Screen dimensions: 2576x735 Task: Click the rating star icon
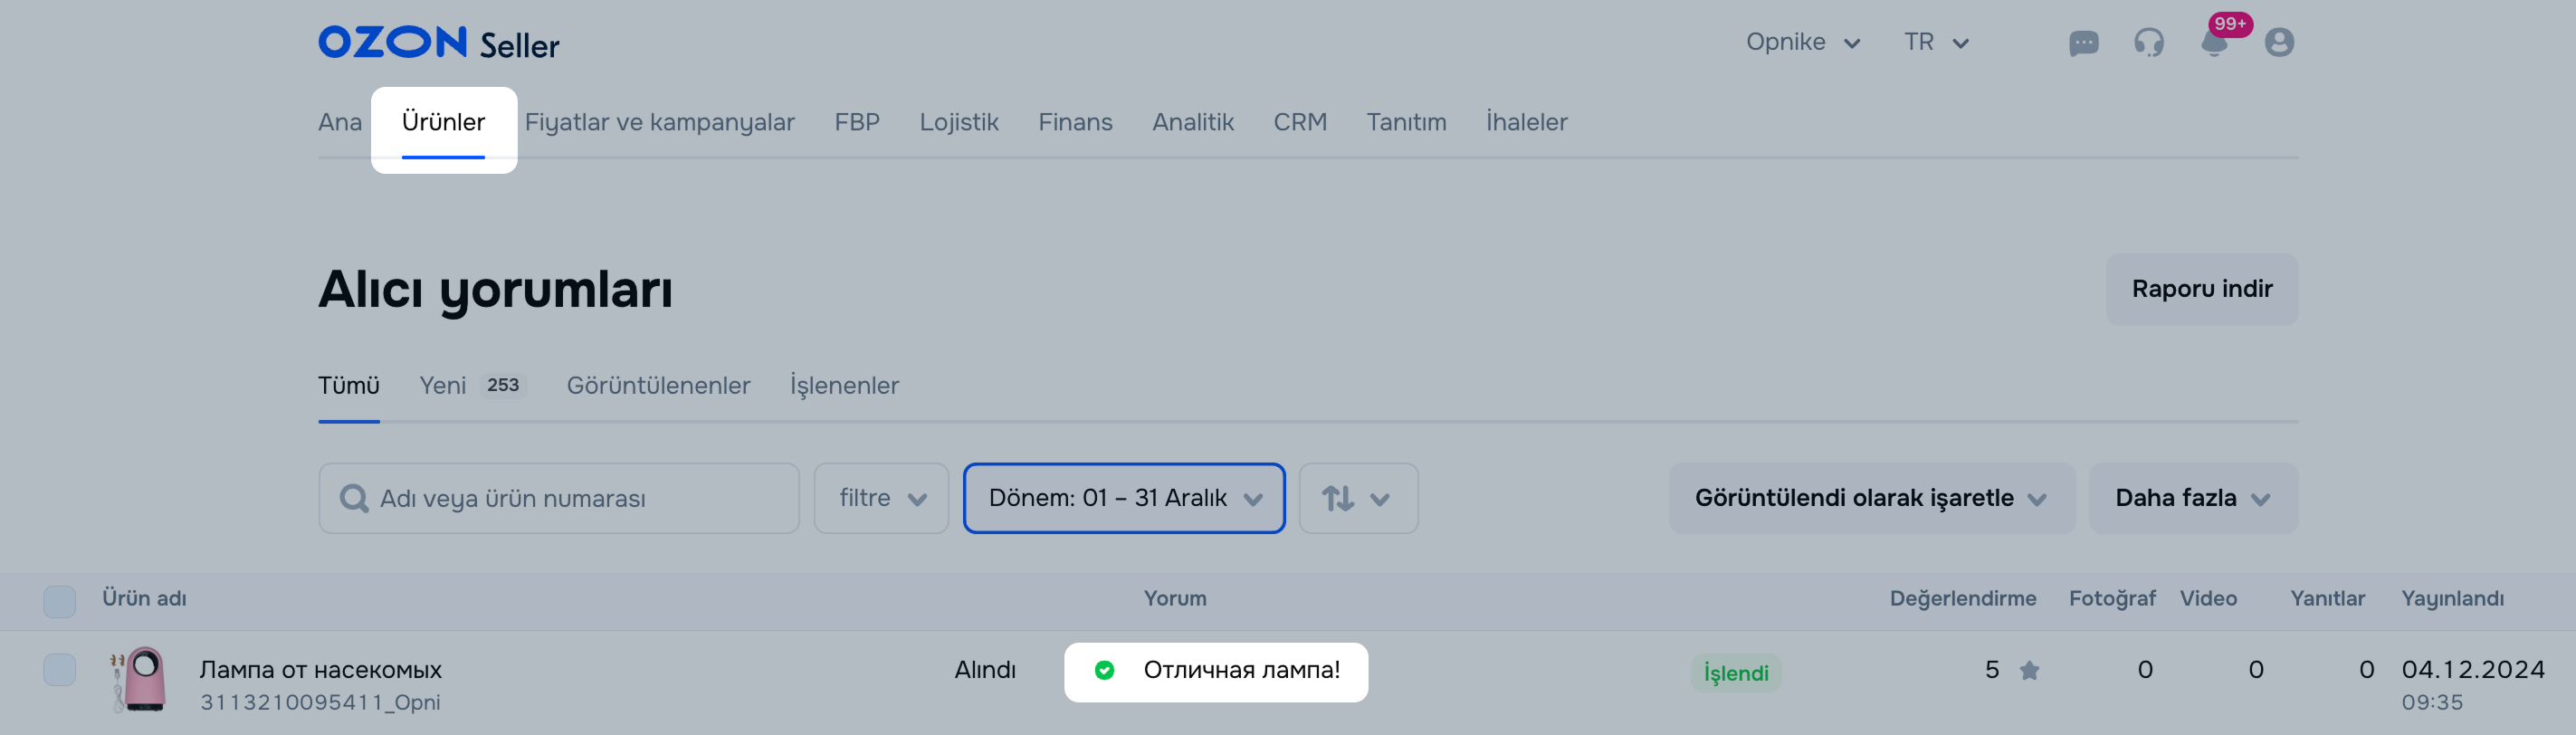(x=2028, y=670)
